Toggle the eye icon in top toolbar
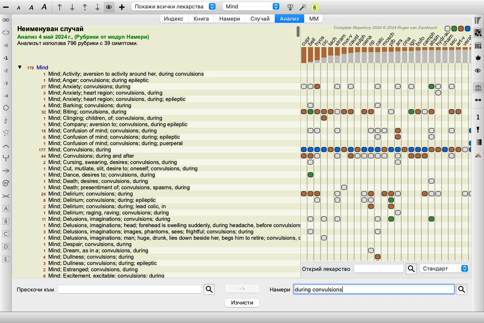484x323 pixels. pyautogui.click(x=109, y=7)
